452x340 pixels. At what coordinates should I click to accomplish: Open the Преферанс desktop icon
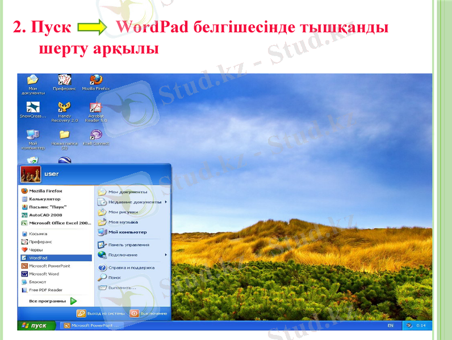[x=64, y=80]
